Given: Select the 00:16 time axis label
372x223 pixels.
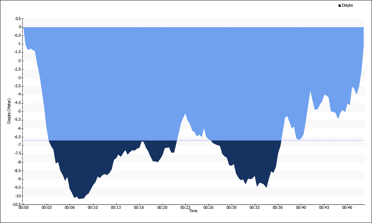Looking at the screenshot, I should click(139, 208).
